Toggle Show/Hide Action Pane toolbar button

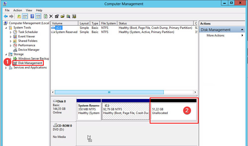click(38, 16)
